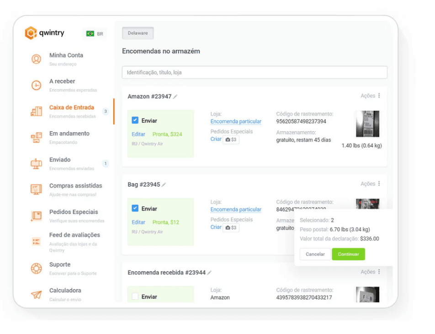Click the Calculadora paper plane icon
Viewport: 435px width, 334px height.
tap(36, 295)
